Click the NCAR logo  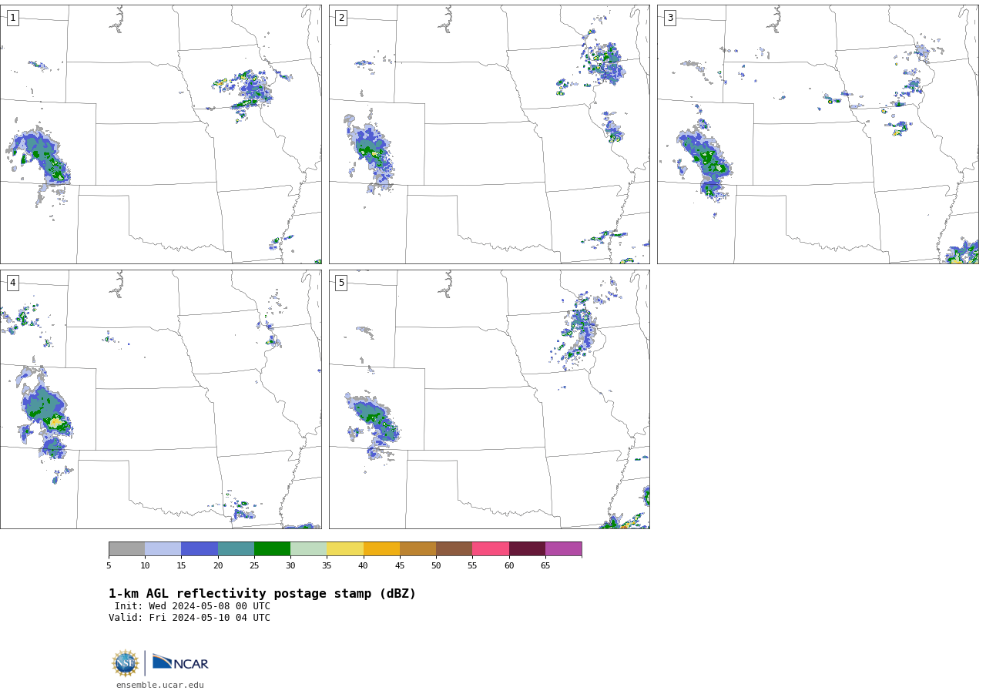(180, 662)
